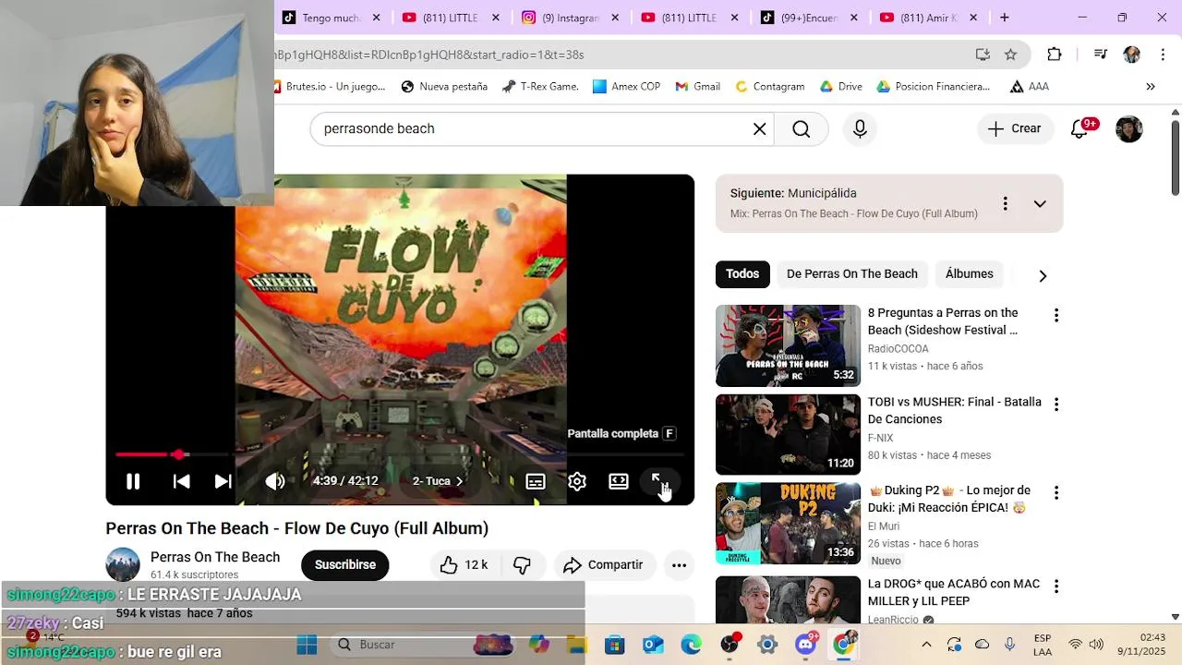Show more filter chips with right arrow
Screen dimensions: 1182x665
[1043, 275]
